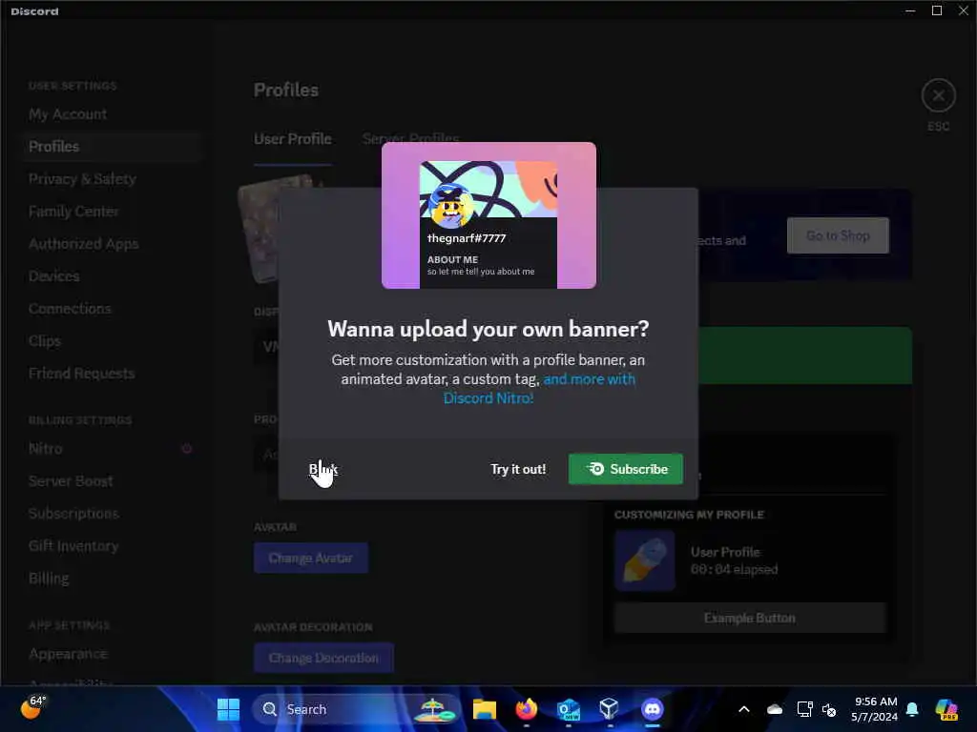The width and height of the screenshot is (977, 732).
Task: Open Server Boost settings
Action: click(x=71, y=480)
